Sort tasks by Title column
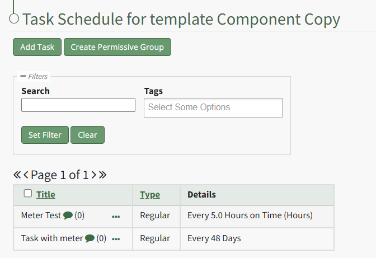 pos(46,195)
